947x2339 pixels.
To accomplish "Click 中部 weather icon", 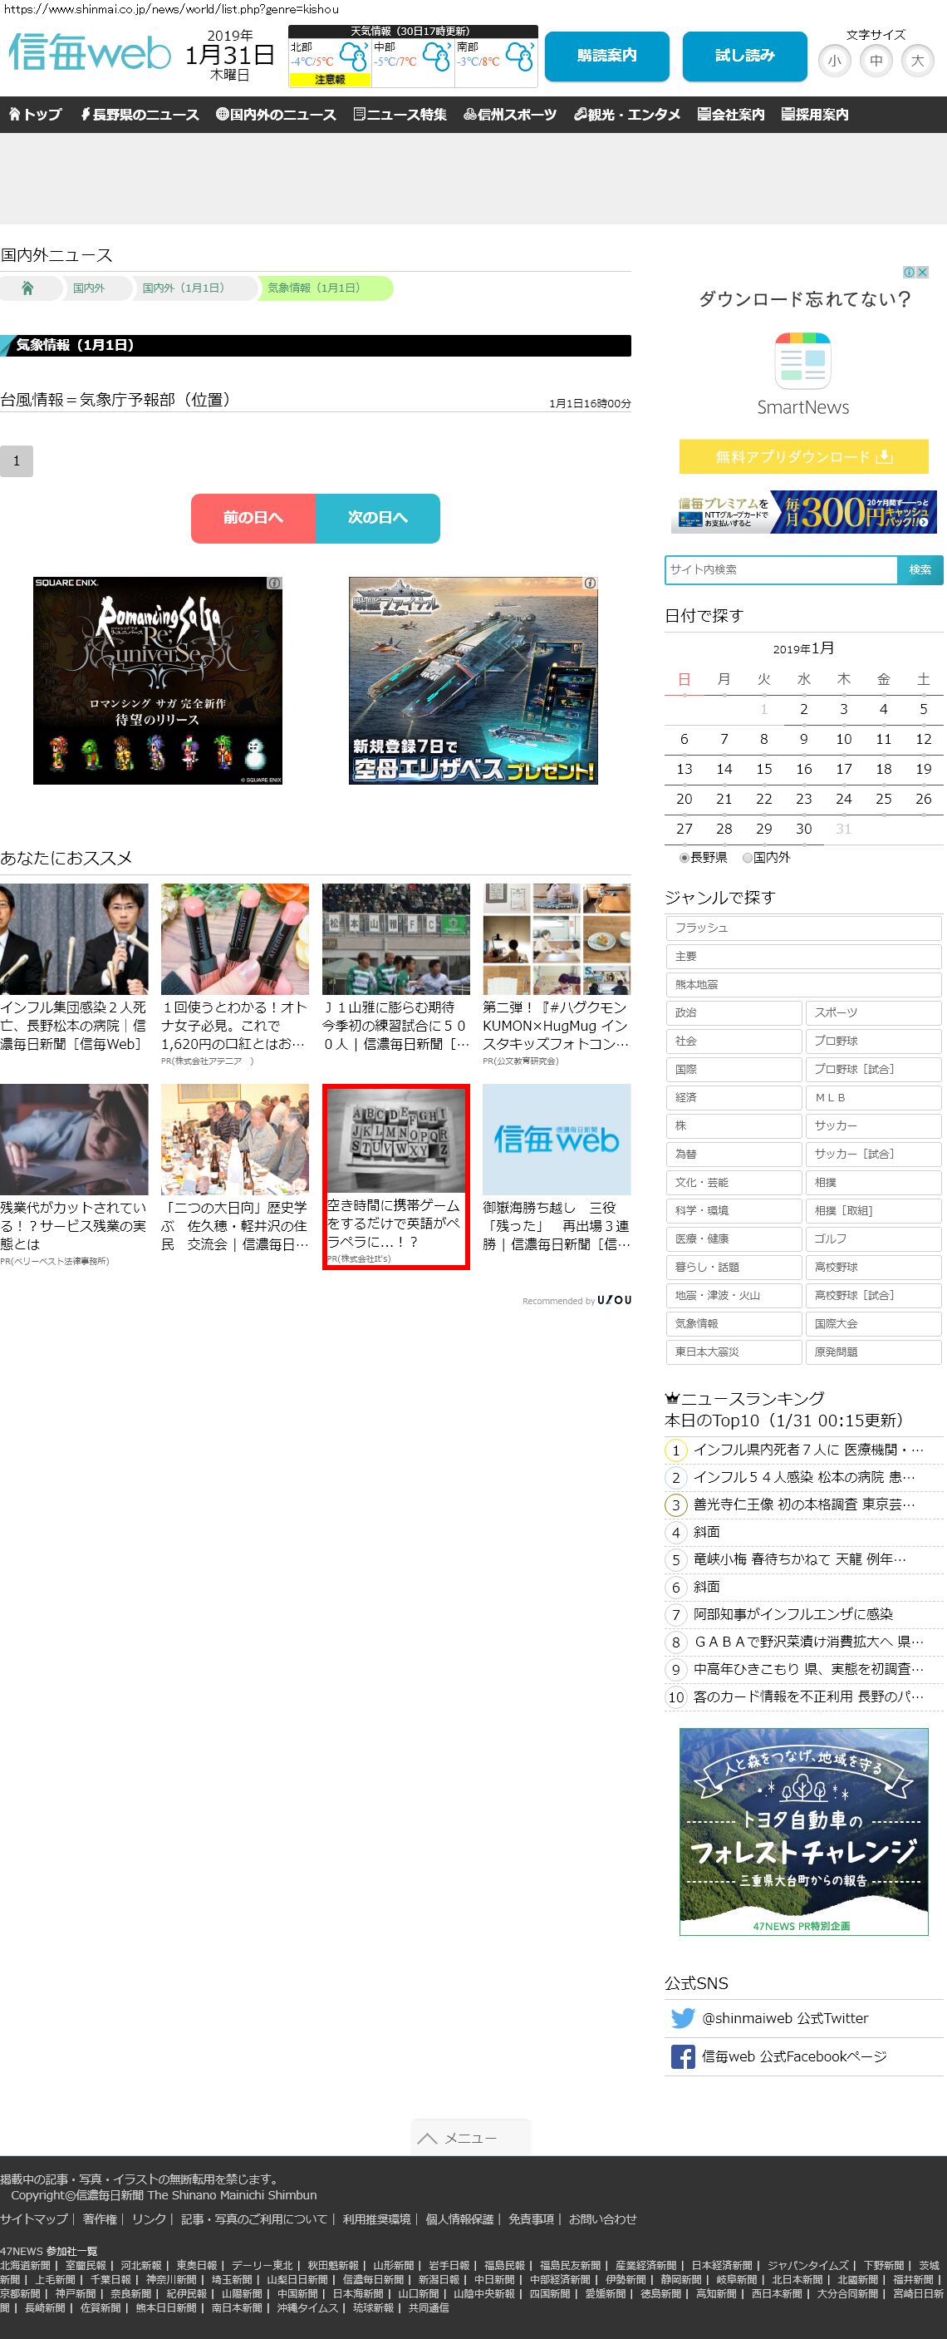I will [436, 58].
